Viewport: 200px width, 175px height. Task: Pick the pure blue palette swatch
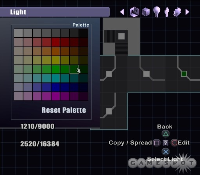tap(56, 87)
